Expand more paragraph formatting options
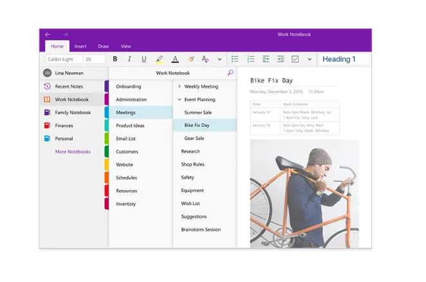The image size is (426, 282). coord(310,59)
